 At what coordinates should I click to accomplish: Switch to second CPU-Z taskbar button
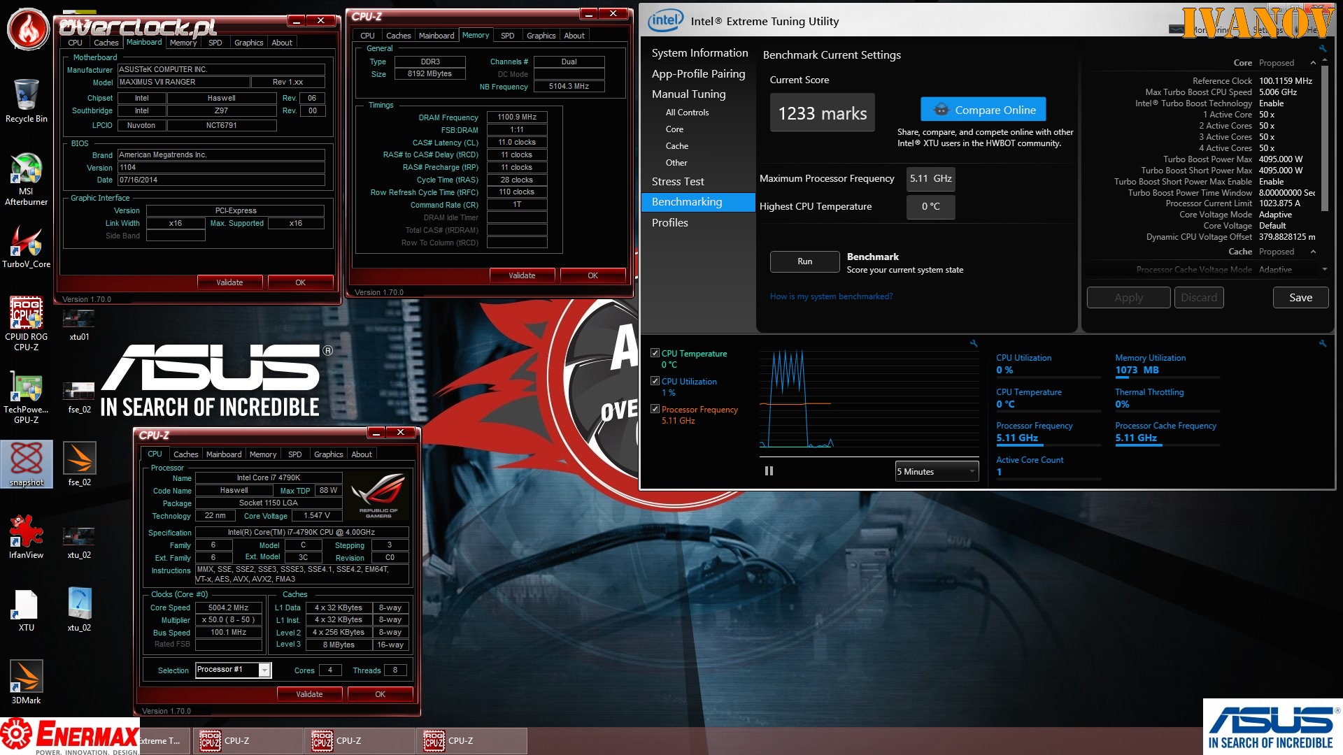pos(360,741)
